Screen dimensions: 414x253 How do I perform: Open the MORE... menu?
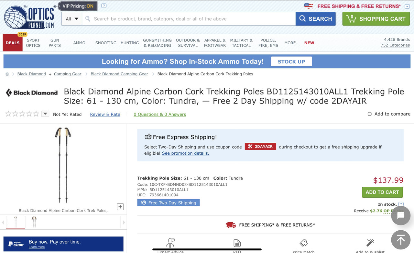click(x=292, y=43)
